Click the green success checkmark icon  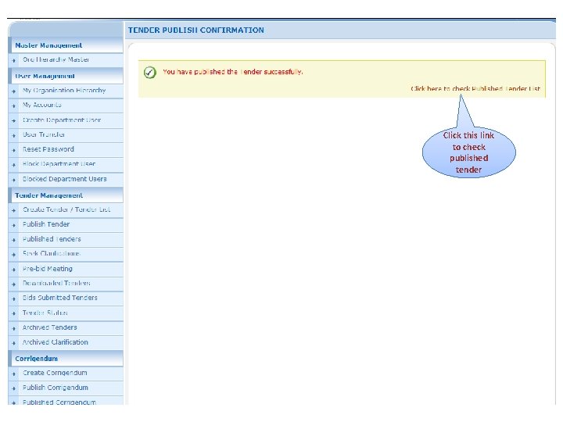coord(149,73)
